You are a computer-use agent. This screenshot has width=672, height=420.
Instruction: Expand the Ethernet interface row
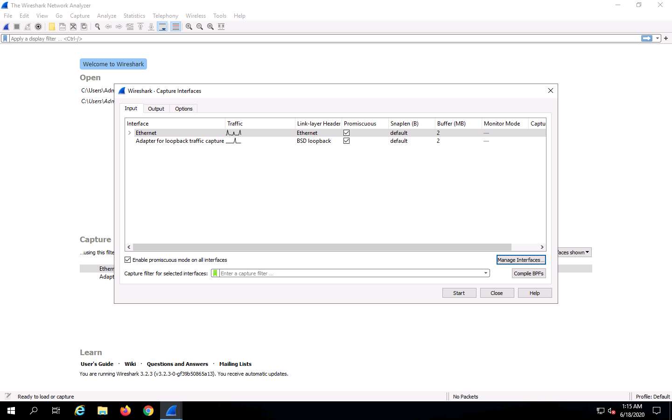(x=129, y=133)
